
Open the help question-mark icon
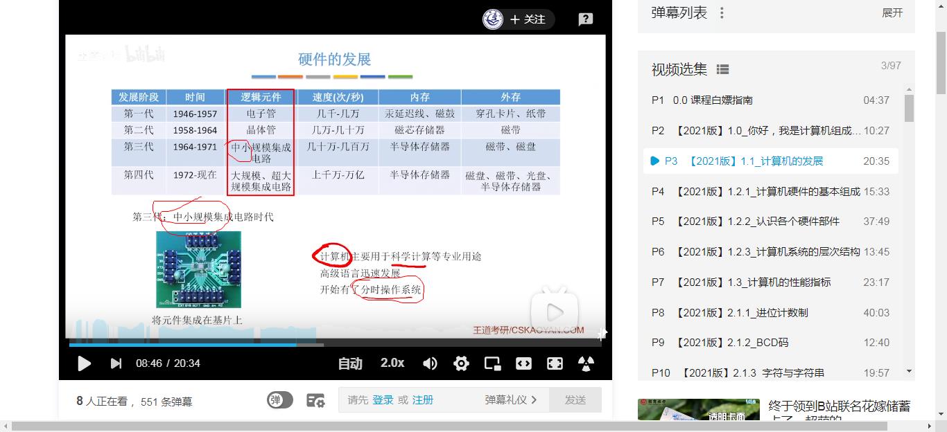(586, 19)
